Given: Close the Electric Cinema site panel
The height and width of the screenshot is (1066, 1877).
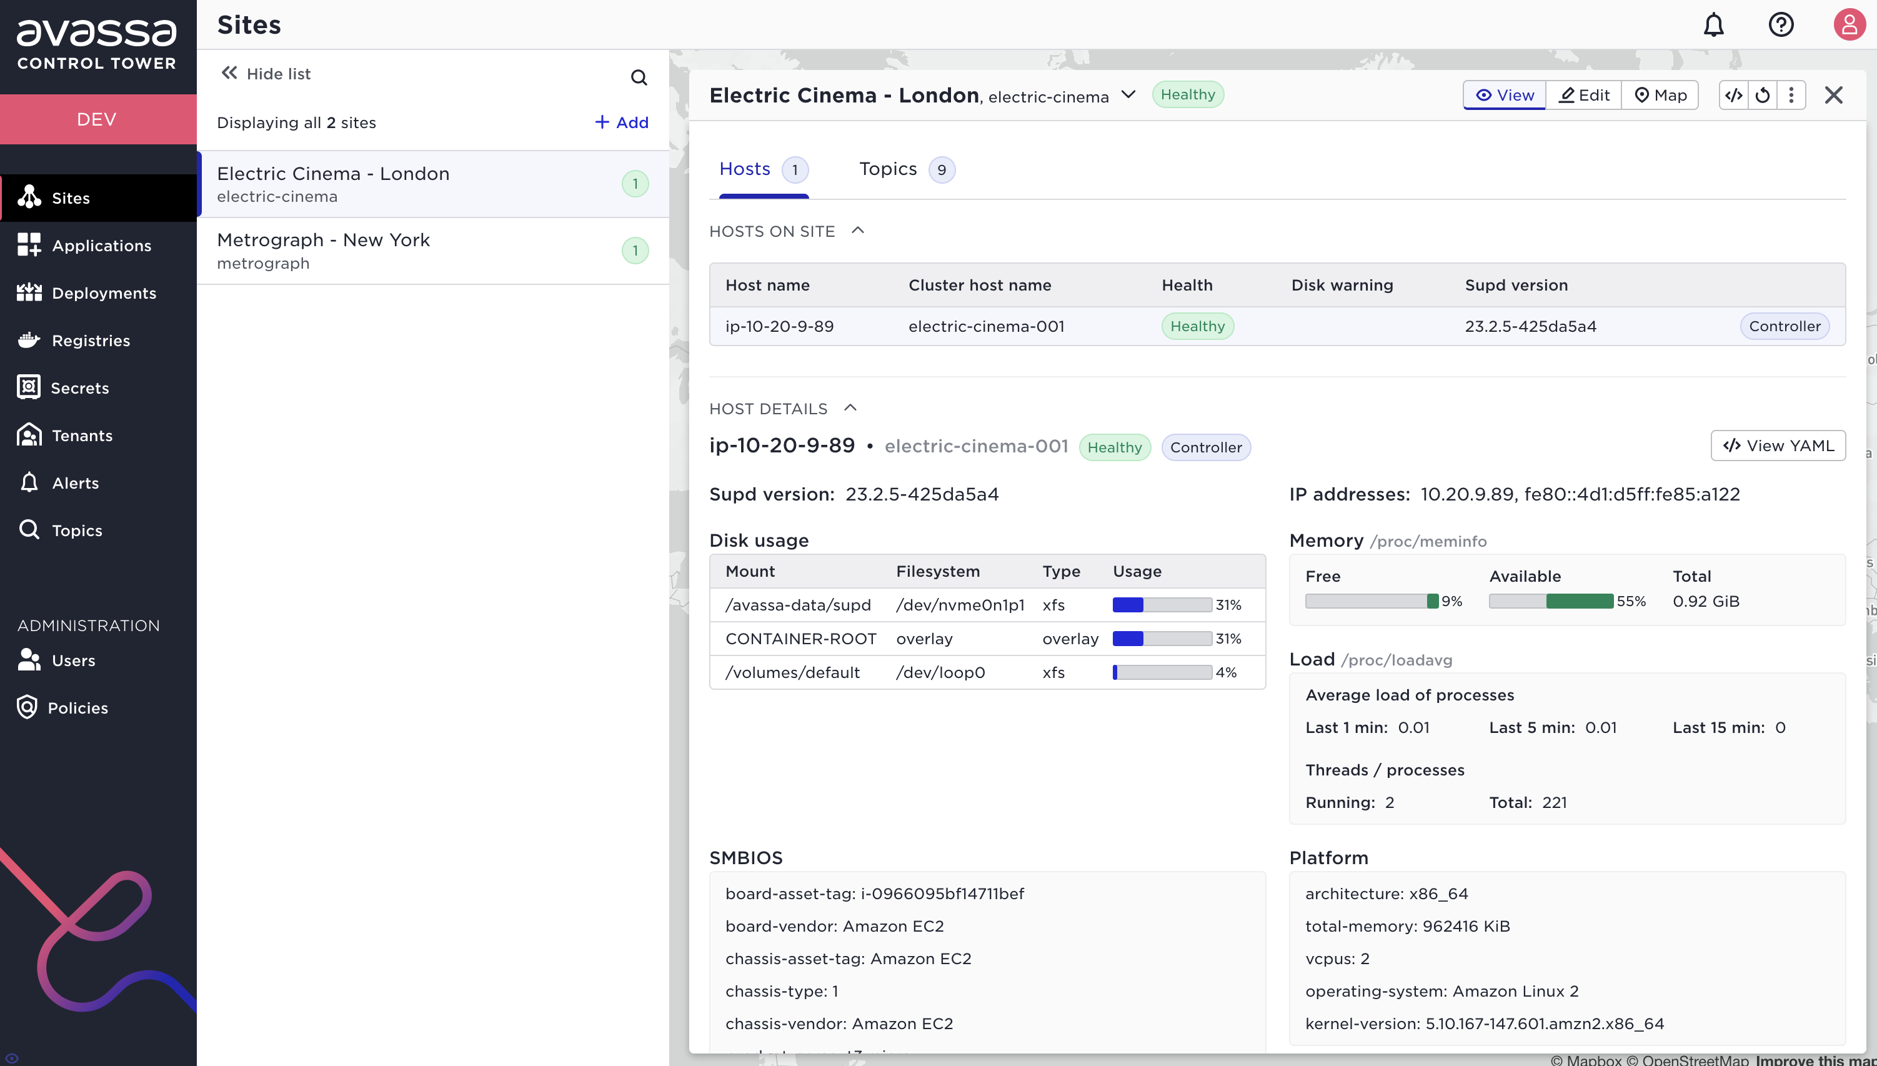Looking at the screenshot, I should click(1833, 95).
